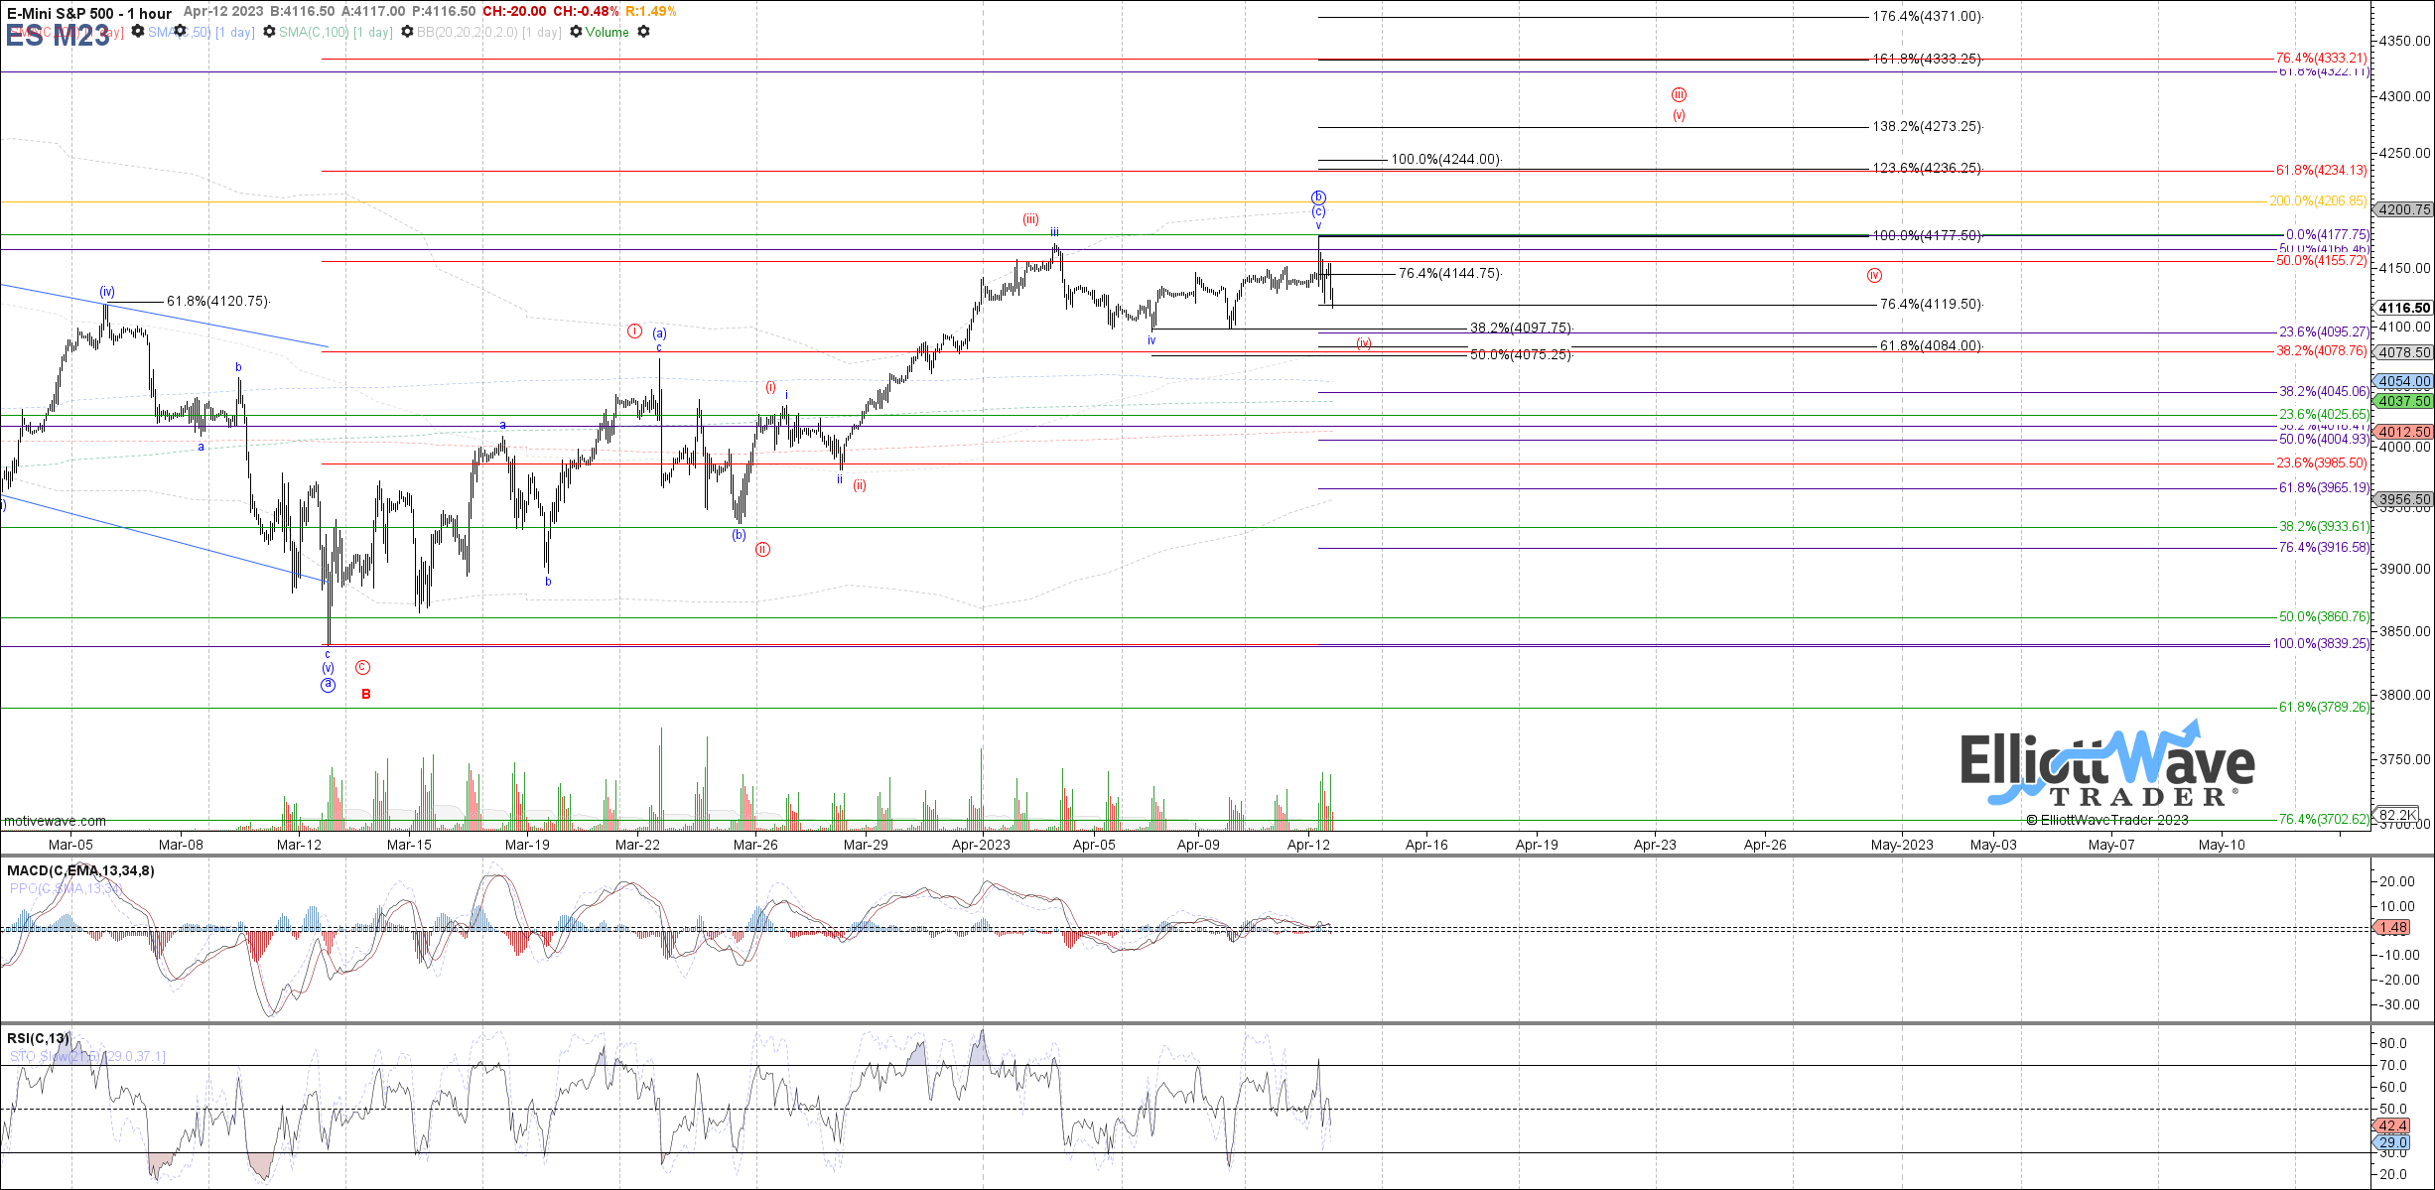The width and height of the screenshot is (2435, 1190).
Task: Click the stochastic value tag 29.0
Action: click(2393, 1142)
